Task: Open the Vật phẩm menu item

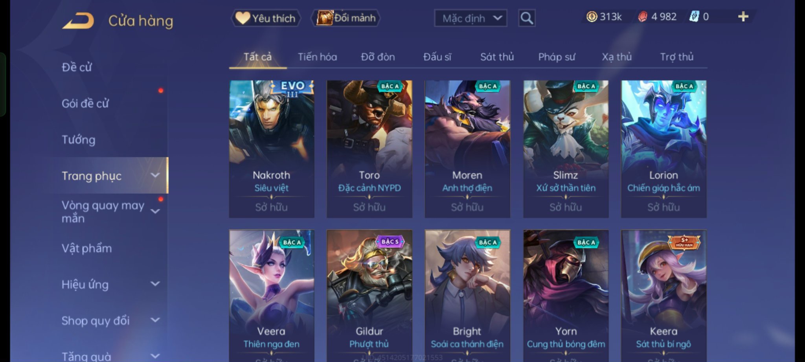Action: pos(86,248)
